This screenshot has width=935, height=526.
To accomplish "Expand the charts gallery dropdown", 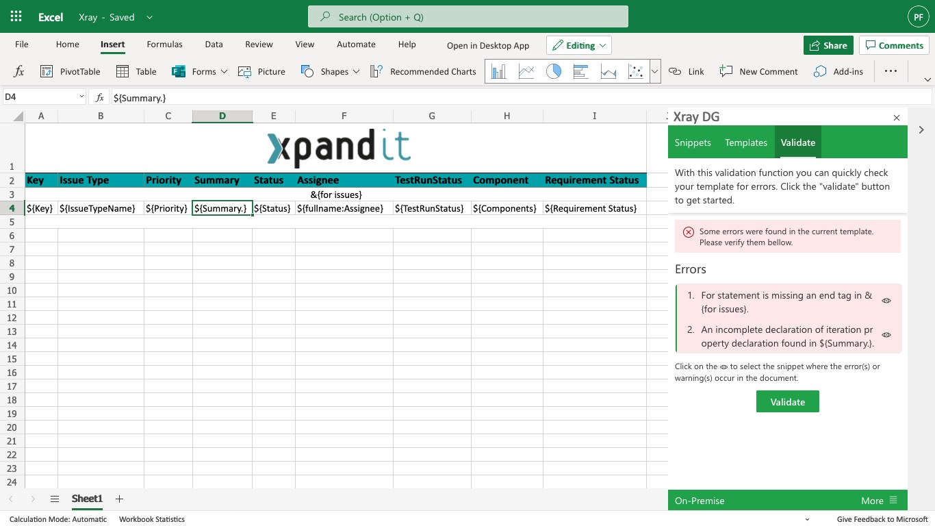I will pyautogui.click(x=655, y=71).
